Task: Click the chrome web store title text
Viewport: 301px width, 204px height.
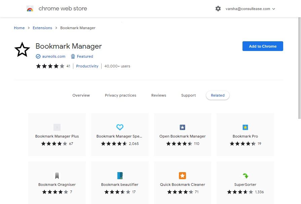Action: click(63, 8)
